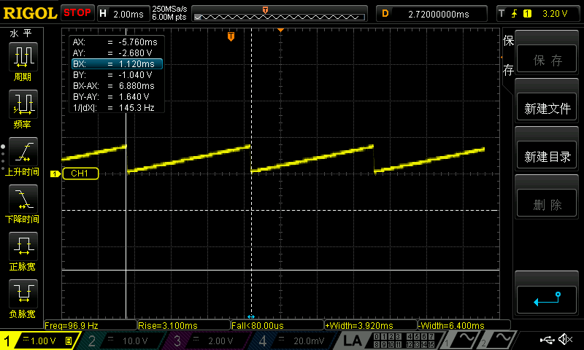The width and height of the screenshot is (584, 350).
Task: Click the New File (新建文件) button
Action: pos(547,108)
